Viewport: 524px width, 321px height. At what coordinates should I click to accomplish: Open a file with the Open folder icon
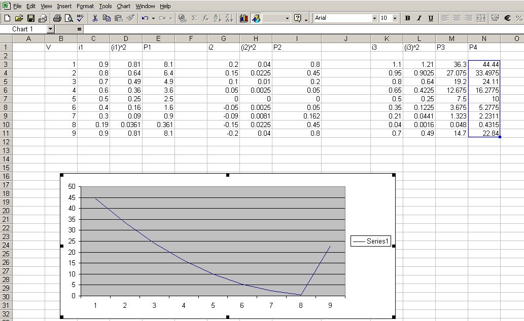click(19, 18)
